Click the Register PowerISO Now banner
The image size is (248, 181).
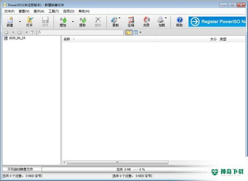click(x=217, y=22)
